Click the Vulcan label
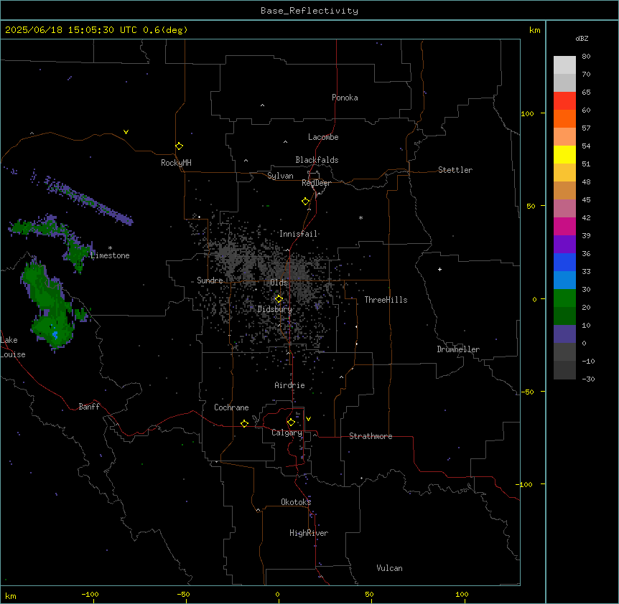The height and width of the screenshot is (604, 619). click(x=389, y=568)
